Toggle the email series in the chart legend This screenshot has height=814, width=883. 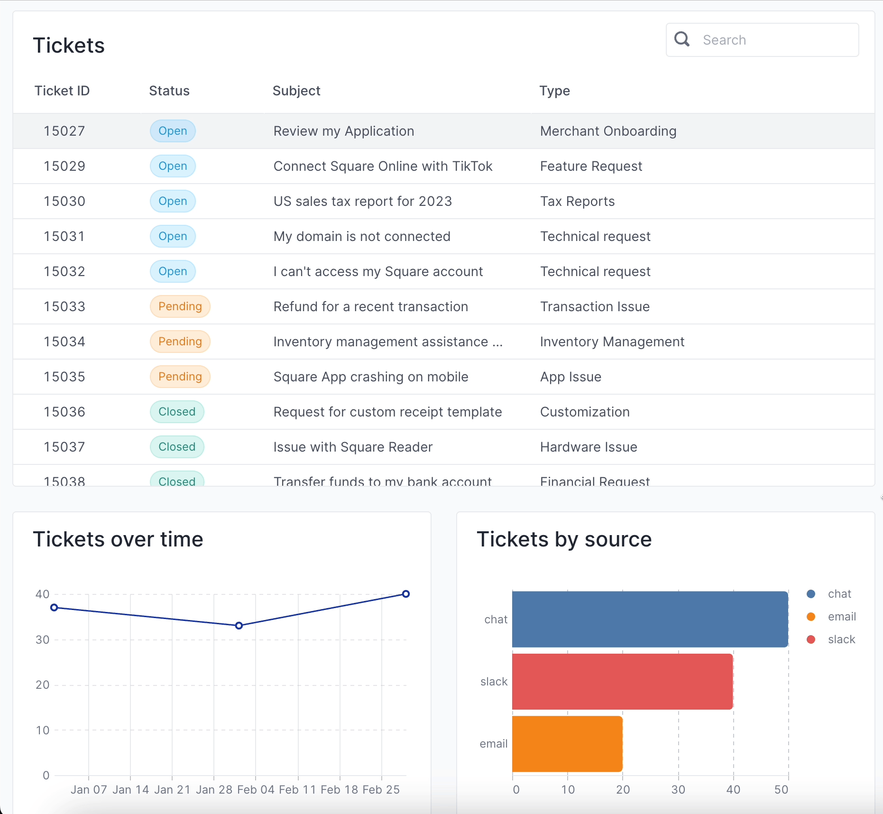[842, 616]
